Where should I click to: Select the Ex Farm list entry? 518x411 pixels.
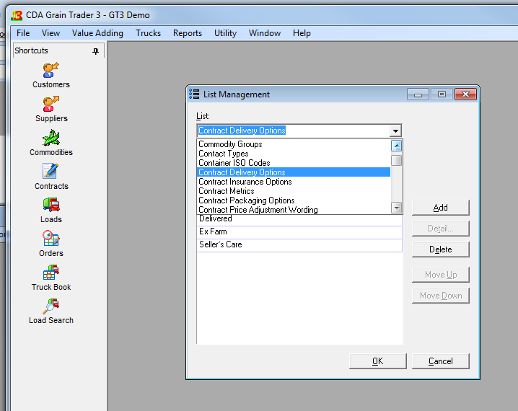coord(299,232)
